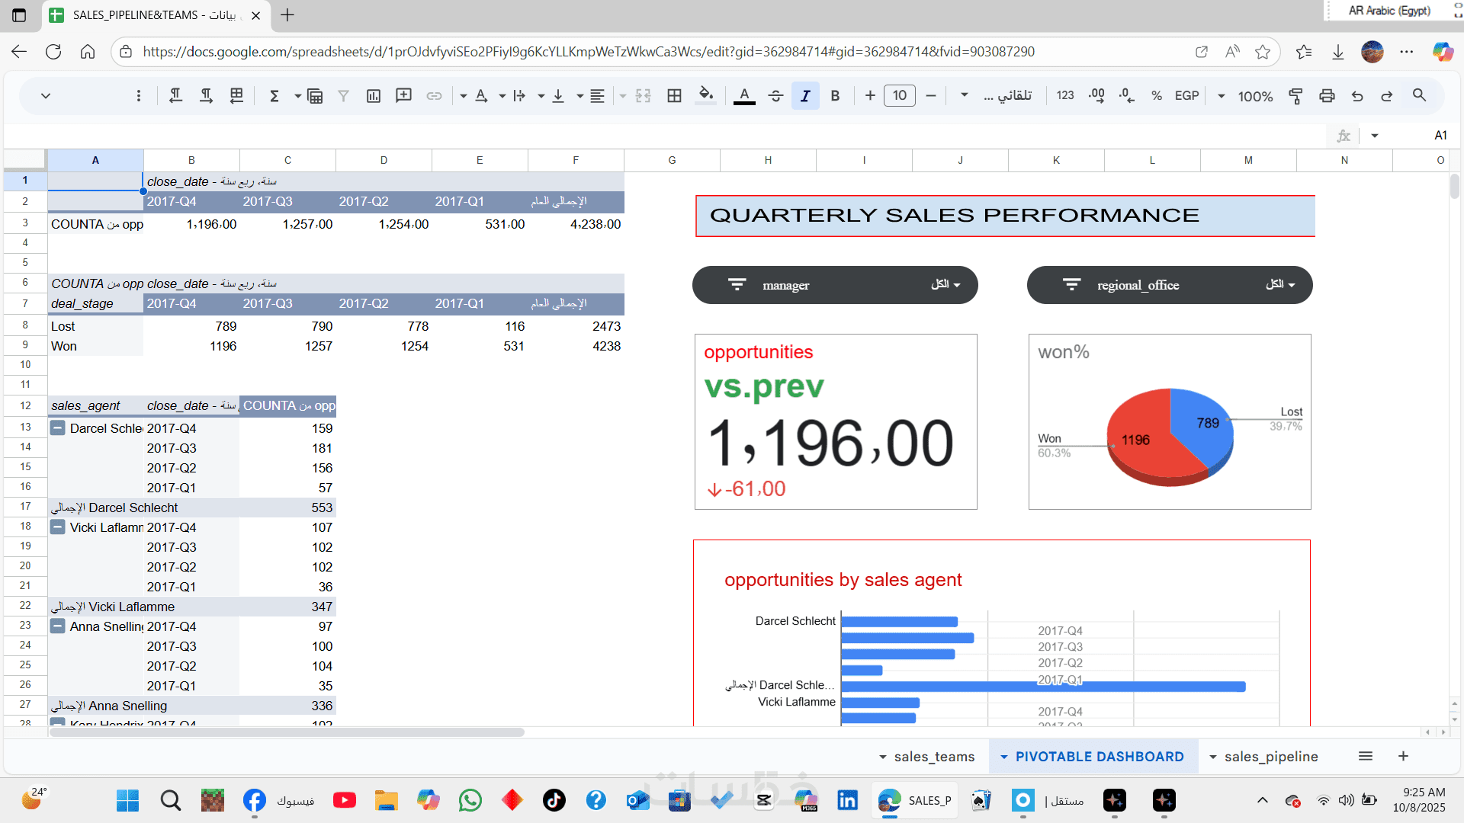The image size is (1464, 823).
Task: Format as percent
Action: [x=1157, y=96]
